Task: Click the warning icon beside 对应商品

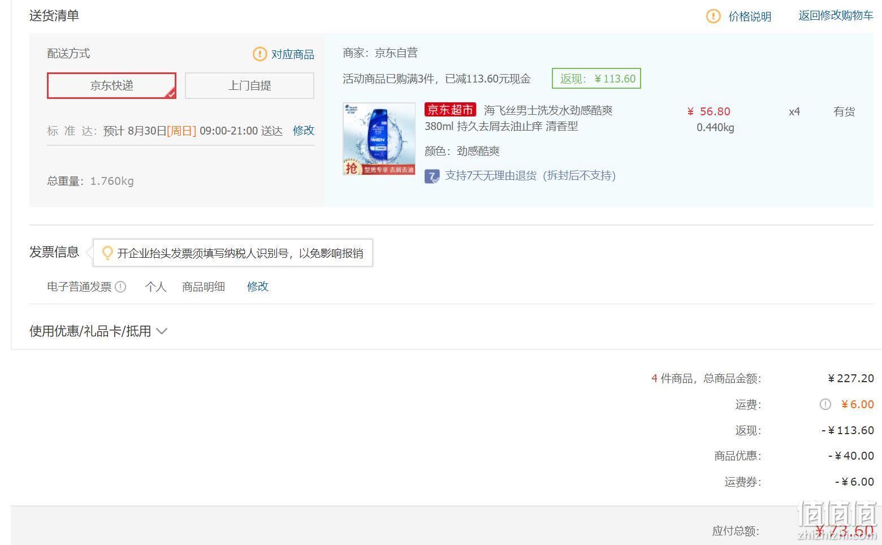Action: click(x=260, y=54)
